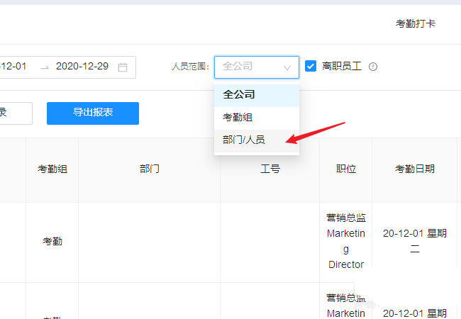The height and width of the screenshot is (319, 461).
Task: Collapse the 人员范围 dropdown arrow
Action: point(287,67)
